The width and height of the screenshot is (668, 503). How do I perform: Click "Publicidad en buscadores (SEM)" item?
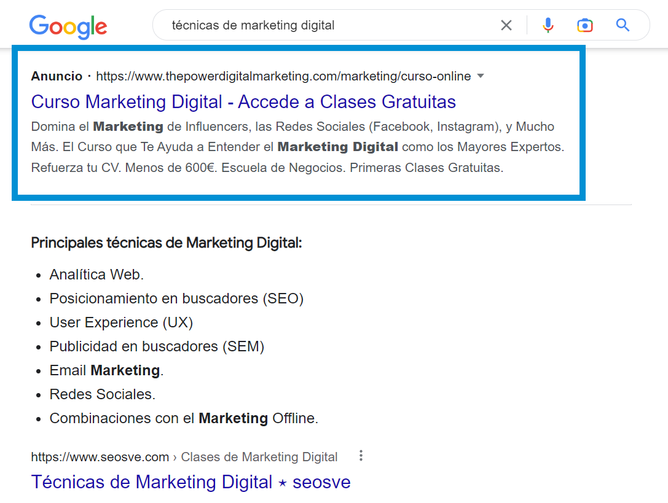pyautogui.click(x=157, y=346)
